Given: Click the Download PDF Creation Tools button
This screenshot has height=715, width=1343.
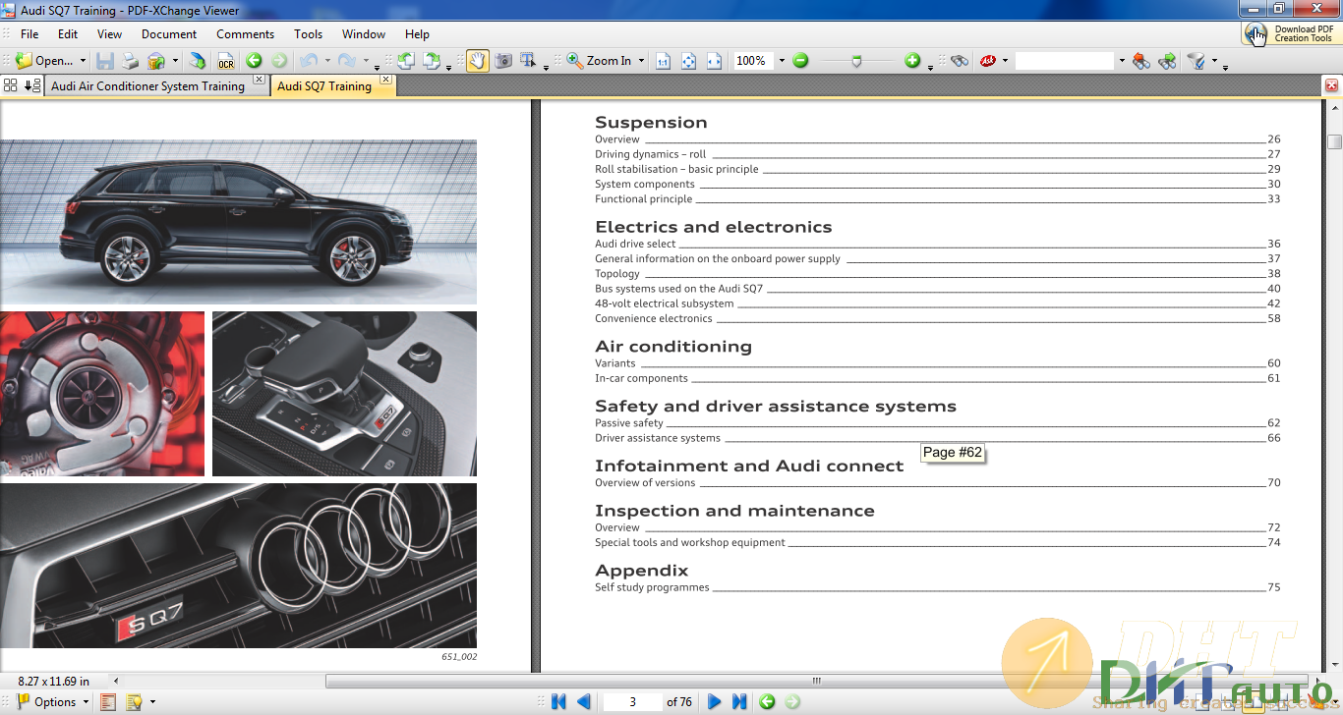Looking at the screenshot, I should click(x=1291, y=33).
